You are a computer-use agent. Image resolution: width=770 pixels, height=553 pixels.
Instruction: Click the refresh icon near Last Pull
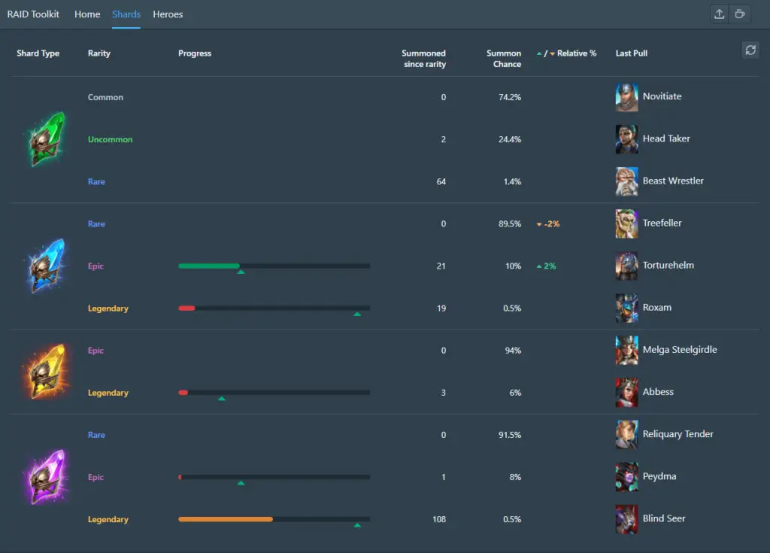(x=750, y=50)
